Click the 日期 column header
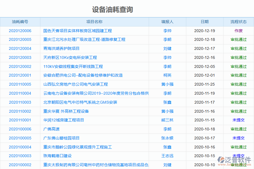The width and height of the screenshot is (254, 169). coord(204,22)
